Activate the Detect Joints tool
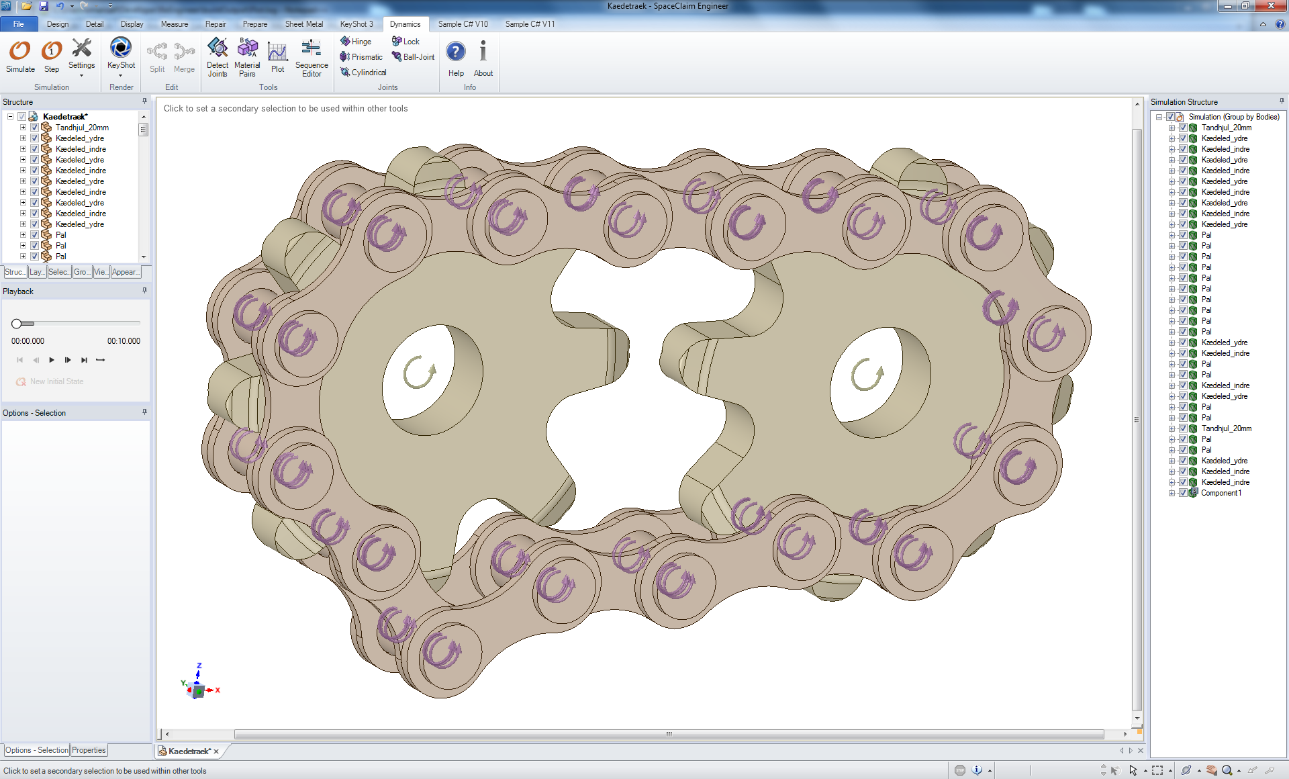The height and width of the screenshot is (779, 1289). [x=217, y=57]
